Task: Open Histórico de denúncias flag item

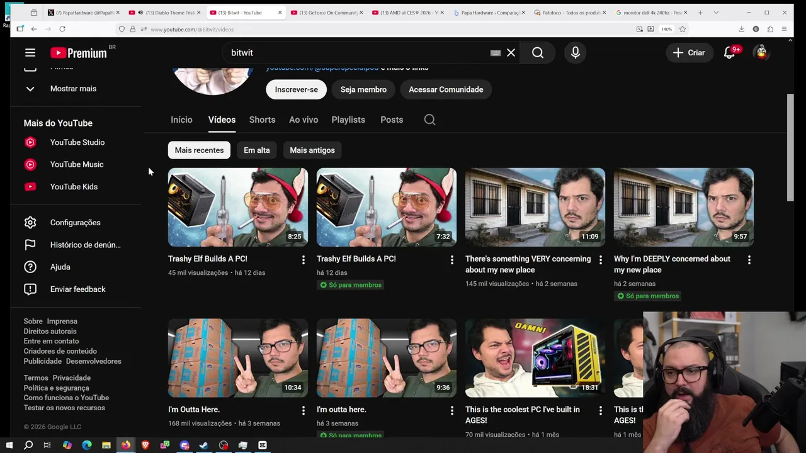Action: coord(76,245)
